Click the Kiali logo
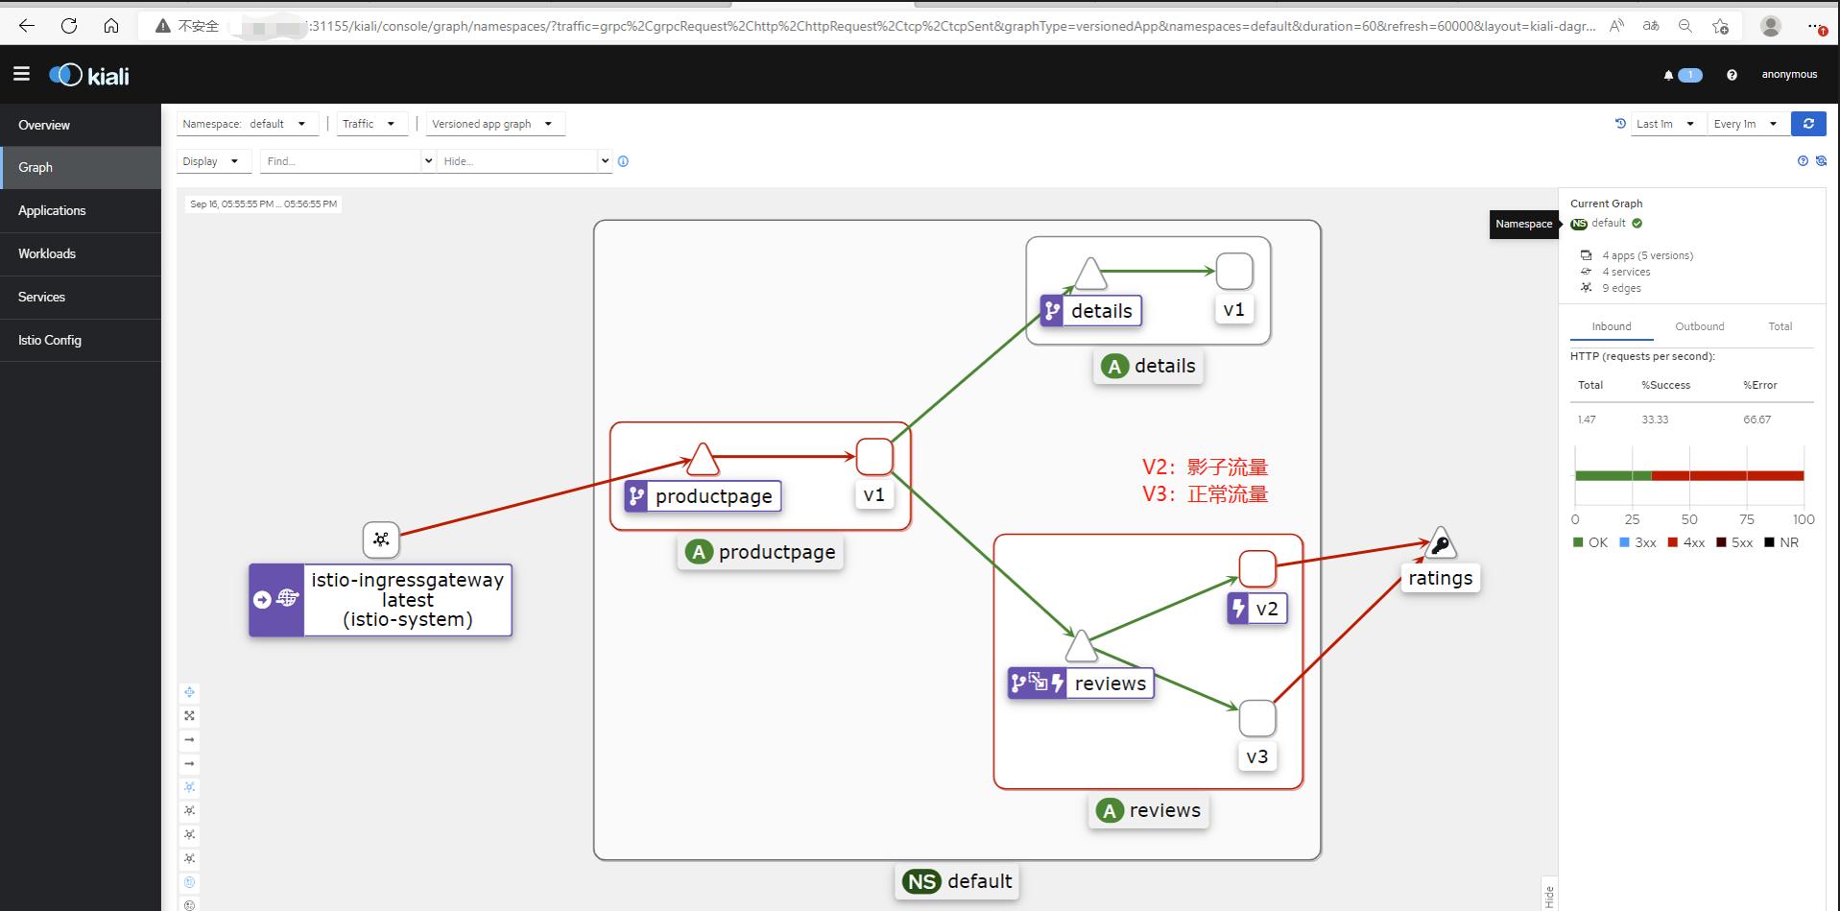The height and width of the screenshot is (911, 1840). pyautogui.click(x=89, y=75)
